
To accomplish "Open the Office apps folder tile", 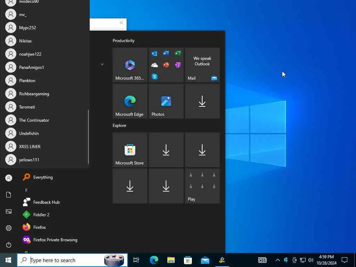I will click(x=166, y=65).
